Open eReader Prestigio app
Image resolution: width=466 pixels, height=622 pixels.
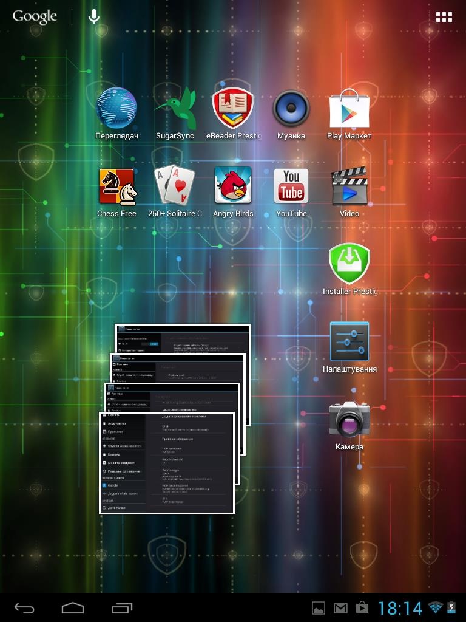(x=233, y=109)
